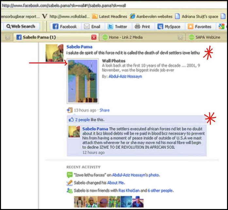Open the photo link in Recent Activity
This screenshot has height=210, width=228.
coord(154,175)
